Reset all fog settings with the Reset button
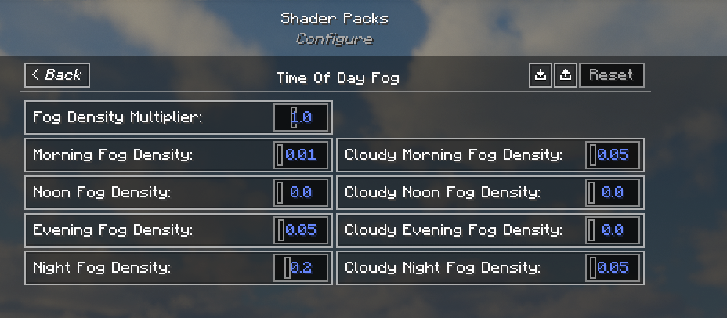727x318 pixels. [612, 75]
